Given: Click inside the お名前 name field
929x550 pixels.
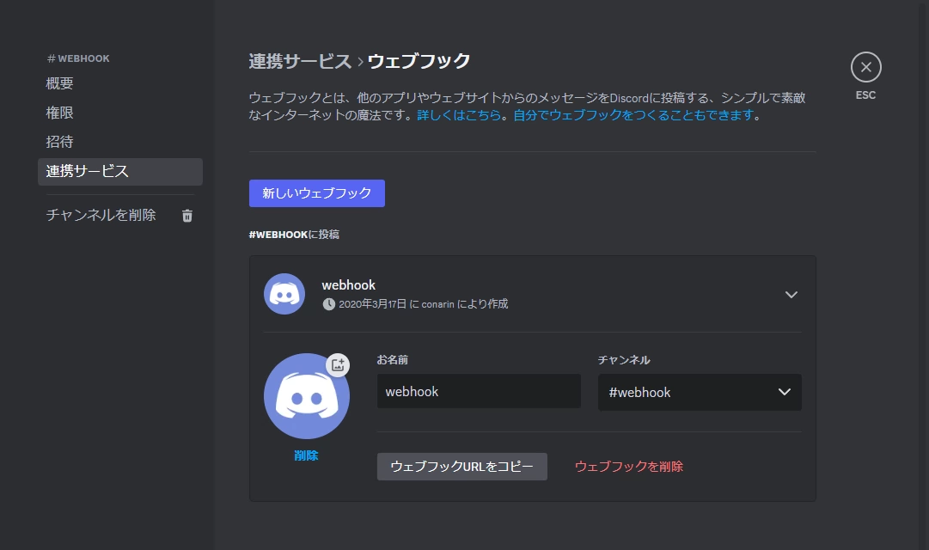Looking at the screenshot, I should click(x=478, y=392).
